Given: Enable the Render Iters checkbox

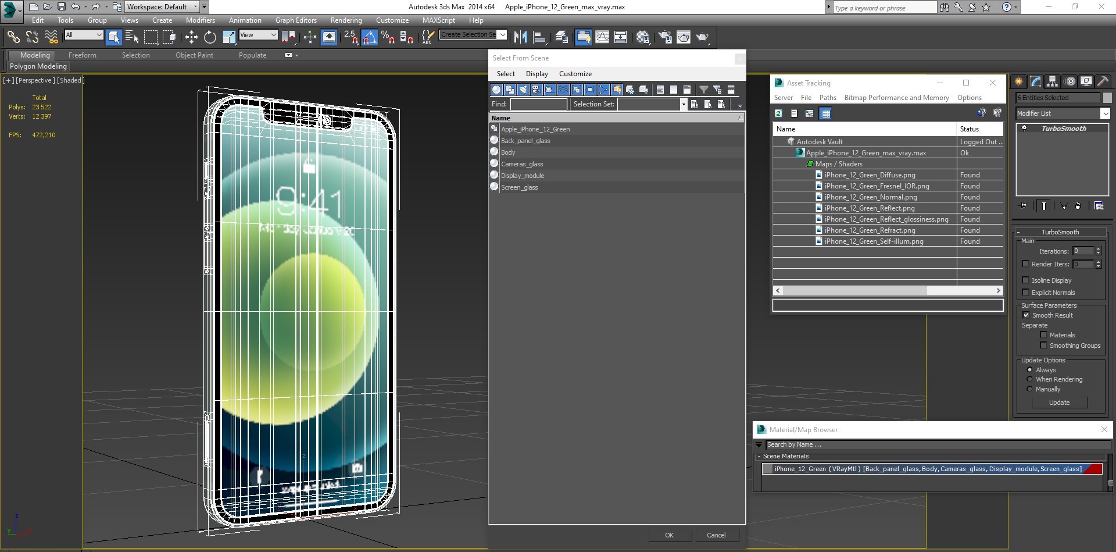Looking at the screenshot, I should [1026, 264].
